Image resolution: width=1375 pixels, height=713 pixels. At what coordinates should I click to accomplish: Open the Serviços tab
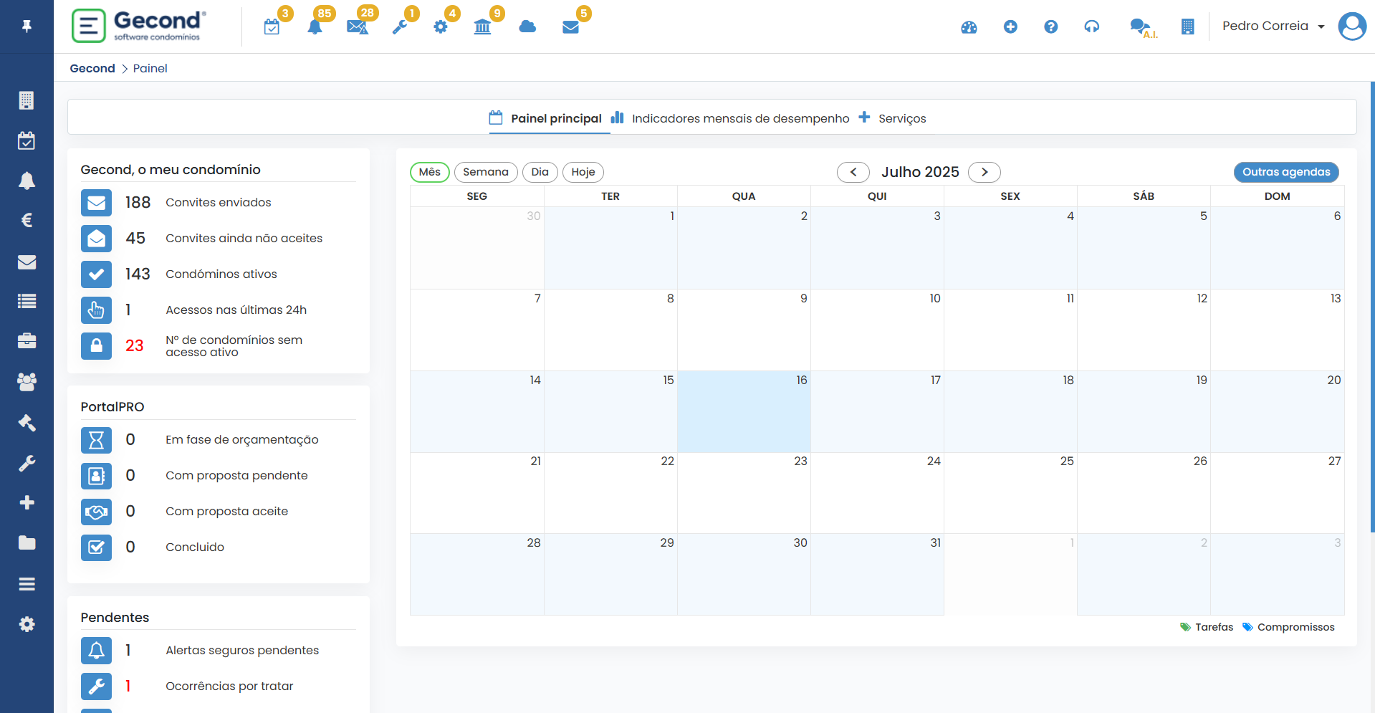tap(902, 118)
